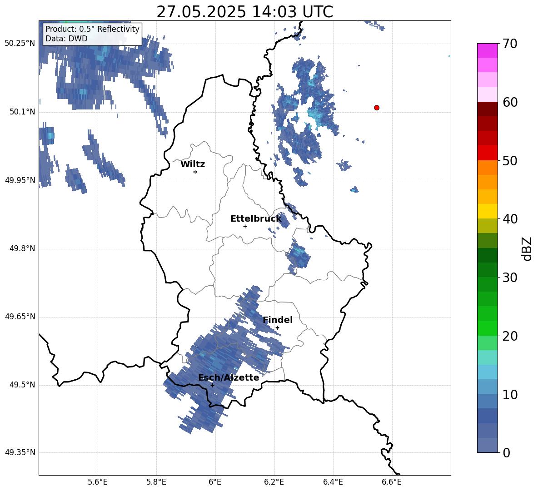Pick the magenta swatch at colorbar top

(488, 50)
